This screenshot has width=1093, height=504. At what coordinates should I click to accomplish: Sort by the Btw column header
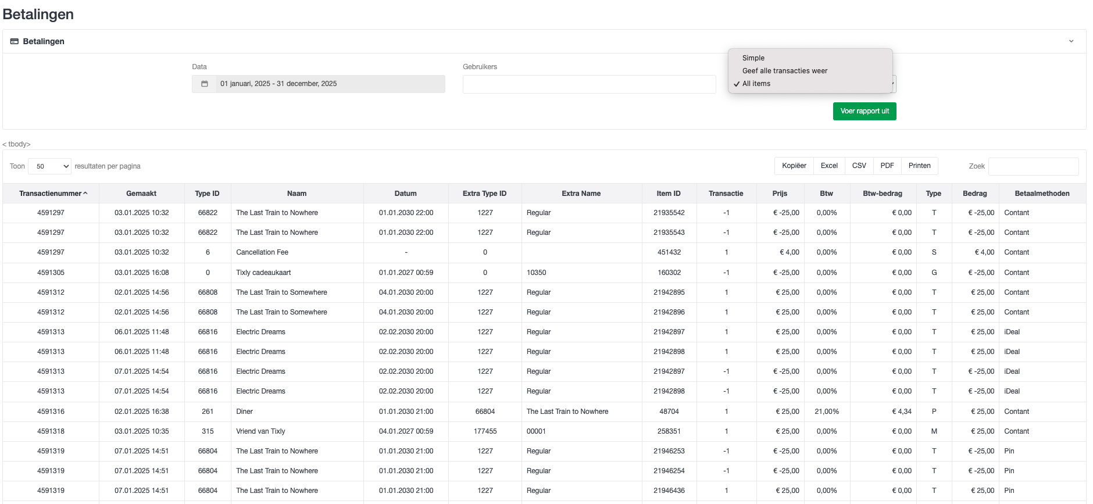click(826, 194)
